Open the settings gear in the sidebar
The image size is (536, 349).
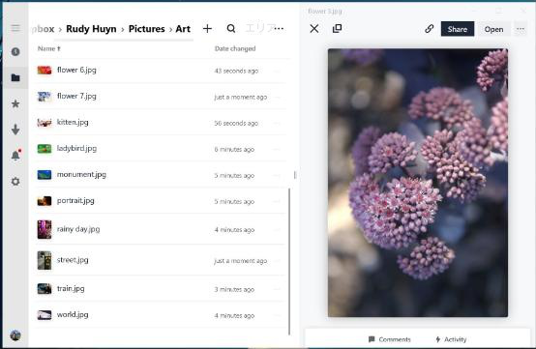(15, 182)
